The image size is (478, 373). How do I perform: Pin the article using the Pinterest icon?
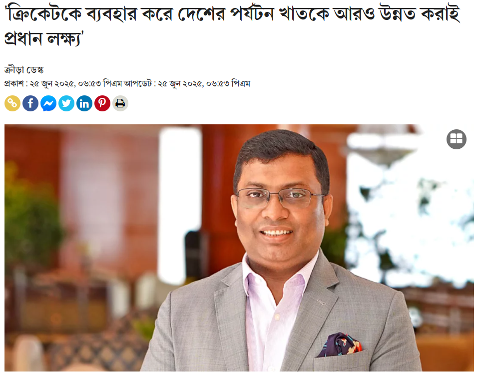point(102,103)
